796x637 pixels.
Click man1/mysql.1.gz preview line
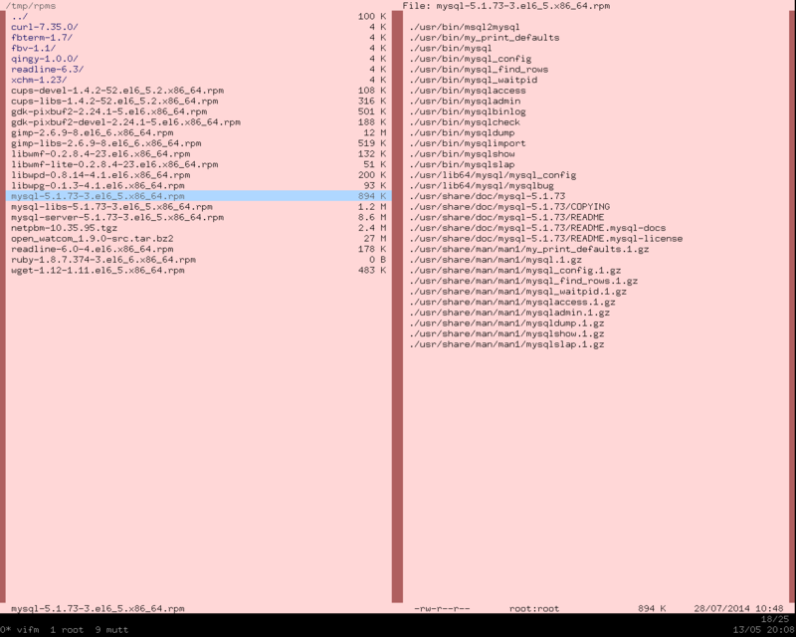tap(496, 260)
